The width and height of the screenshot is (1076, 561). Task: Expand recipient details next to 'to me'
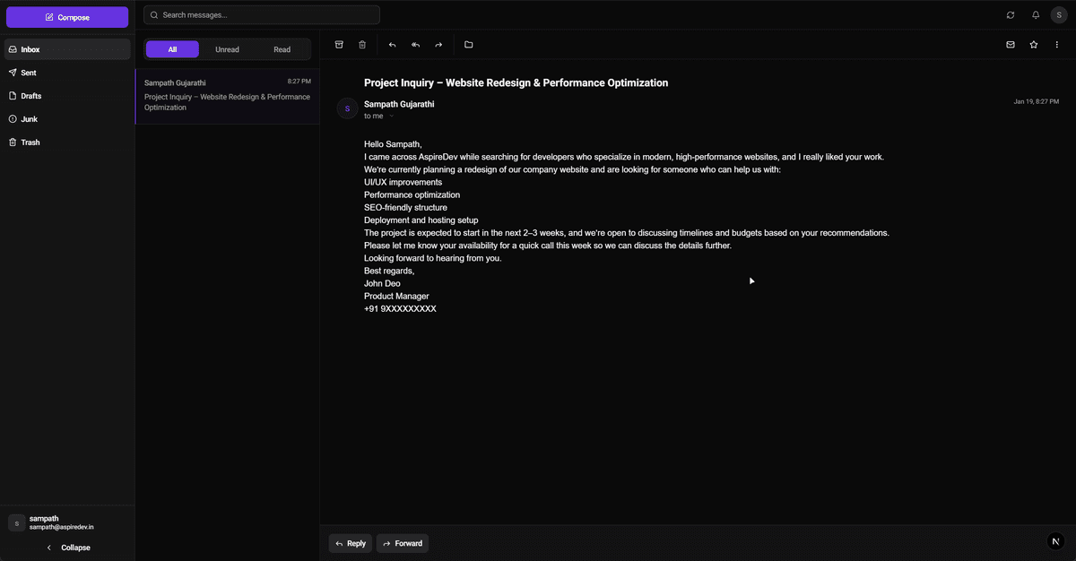point(391,117)
